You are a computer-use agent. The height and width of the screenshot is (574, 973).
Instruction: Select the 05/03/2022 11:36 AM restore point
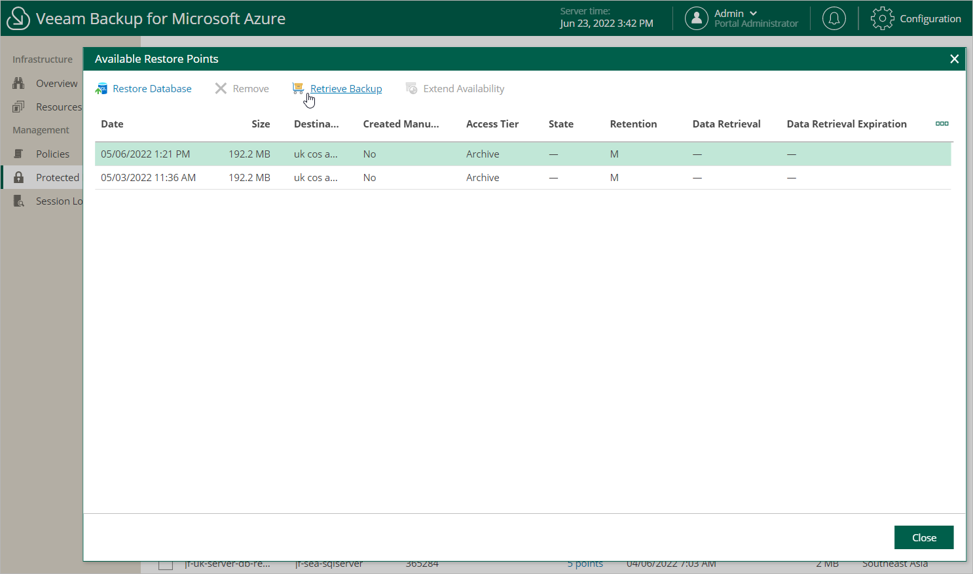[x=148, y=178]
